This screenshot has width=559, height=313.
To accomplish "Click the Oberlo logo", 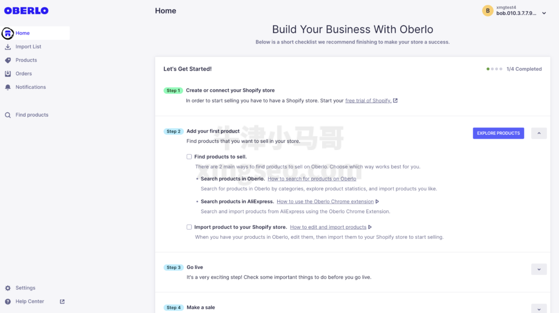I will (26, 11).
